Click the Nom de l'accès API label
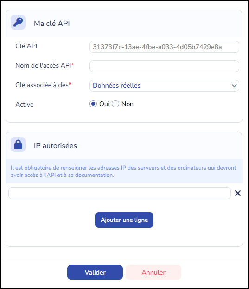Viewport: 249px width, 289px height. (x=45, y=65)
